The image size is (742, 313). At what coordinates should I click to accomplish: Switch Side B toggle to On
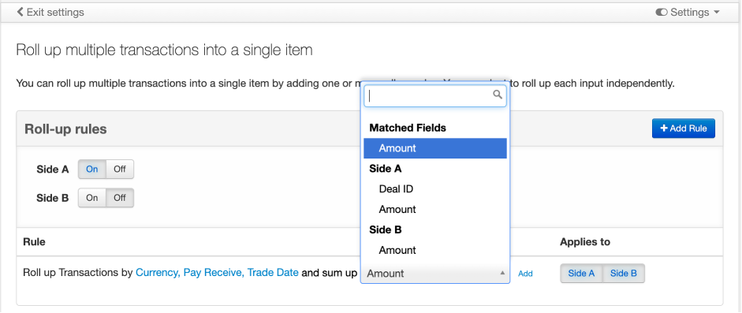click(91, 198)
